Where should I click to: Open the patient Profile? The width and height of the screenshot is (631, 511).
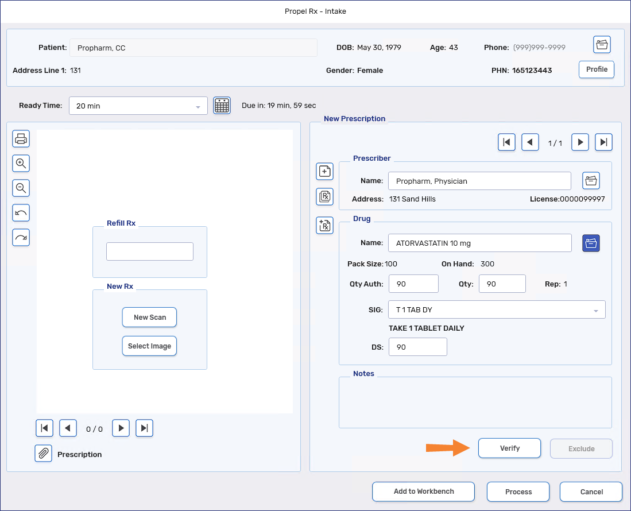click(x=597, y=69)
